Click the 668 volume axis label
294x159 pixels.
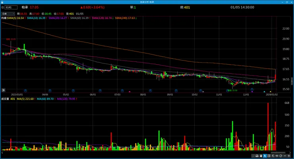point(287,103)
